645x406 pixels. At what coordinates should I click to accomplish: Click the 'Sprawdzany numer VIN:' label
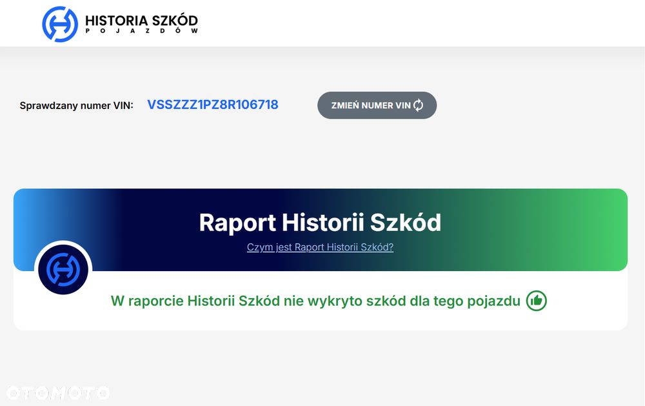tap(77, 105)
